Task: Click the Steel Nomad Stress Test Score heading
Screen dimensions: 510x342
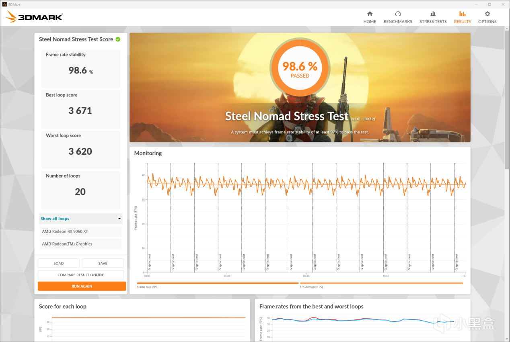Action: tap(76, 39)
